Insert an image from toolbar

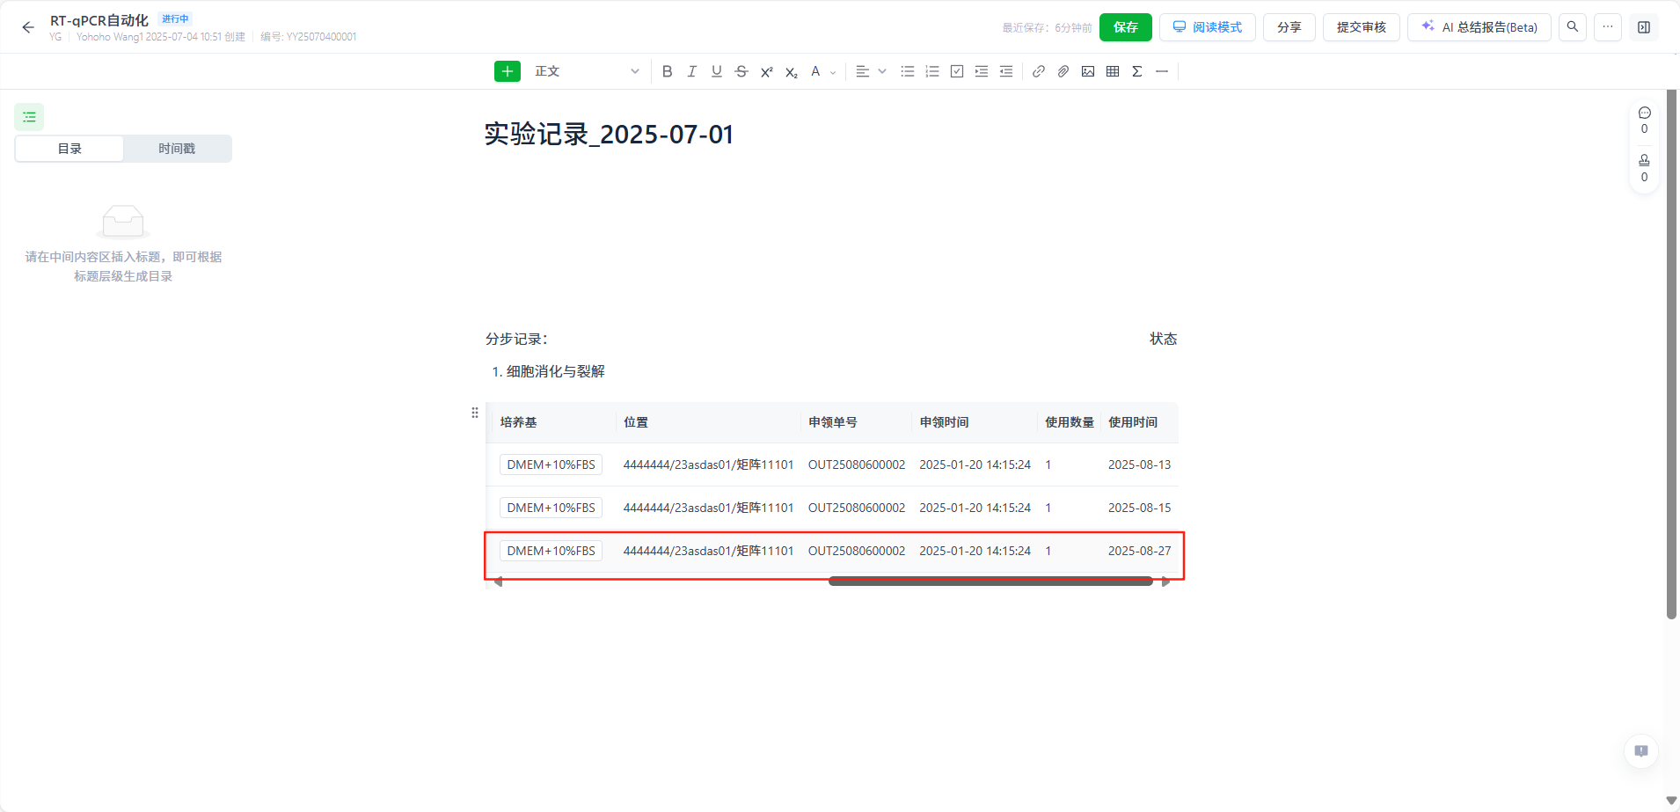click(x=1088, y=71)
